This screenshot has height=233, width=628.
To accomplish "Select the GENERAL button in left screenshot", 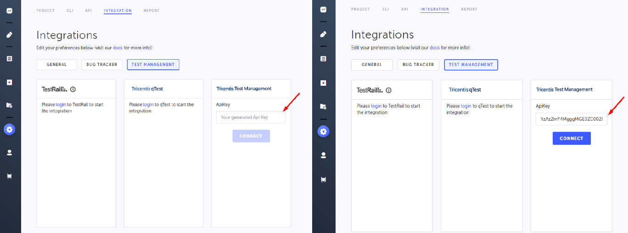I will [x=56, y=65].
